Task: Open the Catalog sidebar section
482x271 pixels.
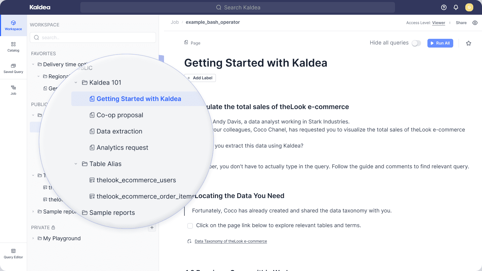Action: click(x=13, y=47)
